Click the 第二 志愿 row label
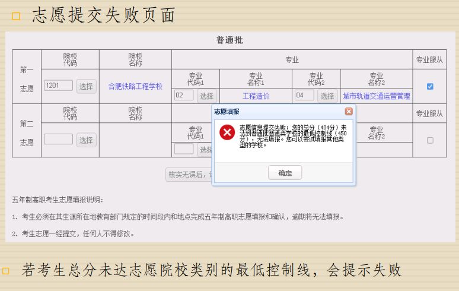Image resolution: width=459 pixels, height=291 pixels. click(27, 133)
